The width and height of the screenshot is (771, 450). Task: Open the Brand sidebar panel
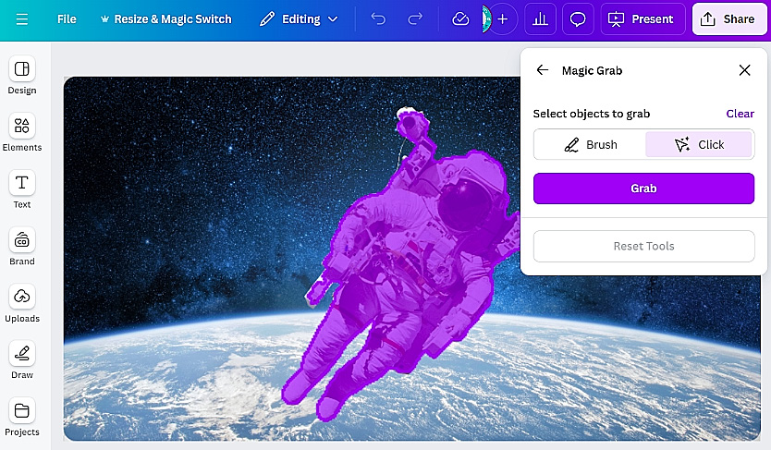[x=21, y=247]
